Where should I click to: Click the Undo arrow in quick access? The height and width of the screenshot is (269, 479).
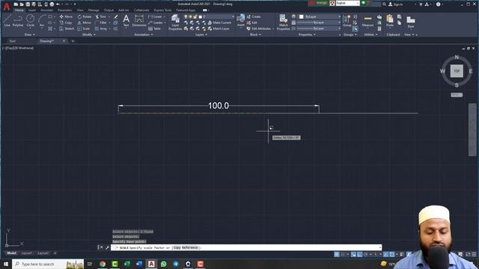(58, 4)
